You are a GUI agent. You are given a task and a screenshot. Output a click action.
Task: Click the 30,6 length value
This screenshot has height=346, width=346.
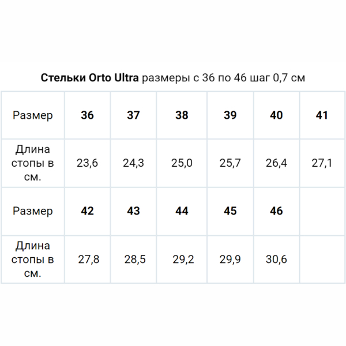(x=276, y=259)
